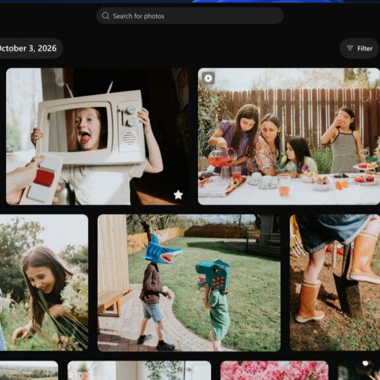Image resolution: width=380 pixels, height=380 pixels.
Task: Open the shark and dinosaur masks photo
Action: (189, 282)
